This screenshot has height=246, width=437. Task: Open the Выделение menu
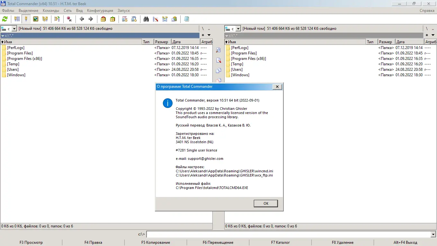click(x=29, y=11)
